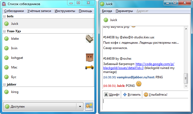This screenshot has width=193, height=114.
Task: Collapse the Улан-Удэ group
Action: [x=5, y=31]
